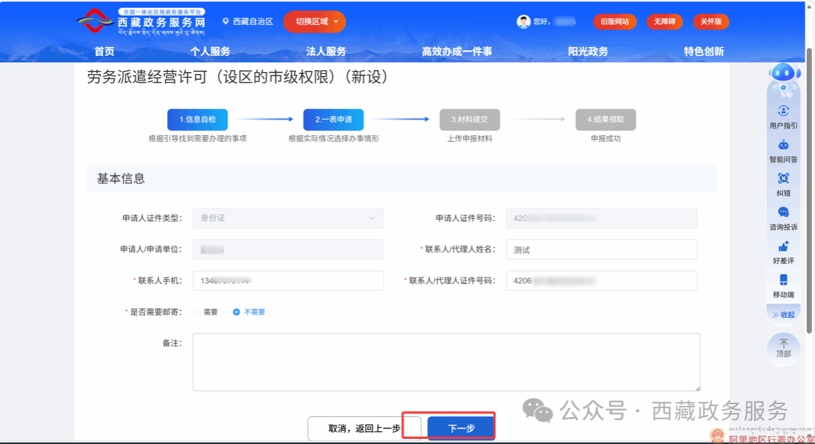Click the 智能问答 robot icon

[x=783, y=145]
